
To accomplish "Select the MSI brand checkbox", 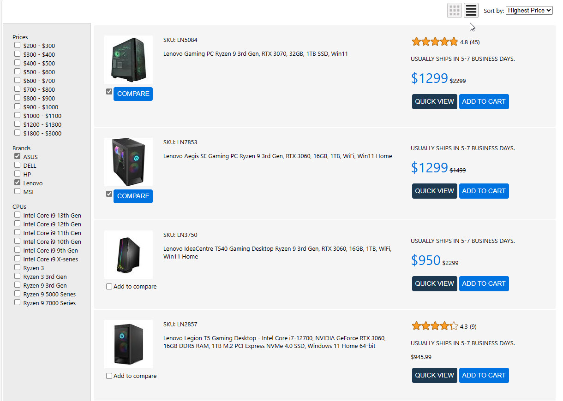I will coord(18,191).
